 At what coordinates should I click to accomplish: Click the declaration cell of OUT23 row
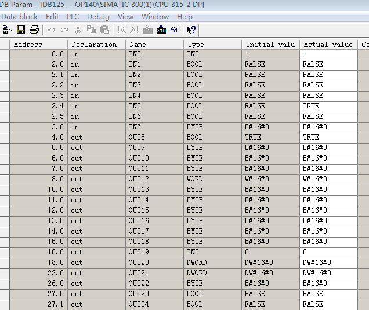pos(96,294)
